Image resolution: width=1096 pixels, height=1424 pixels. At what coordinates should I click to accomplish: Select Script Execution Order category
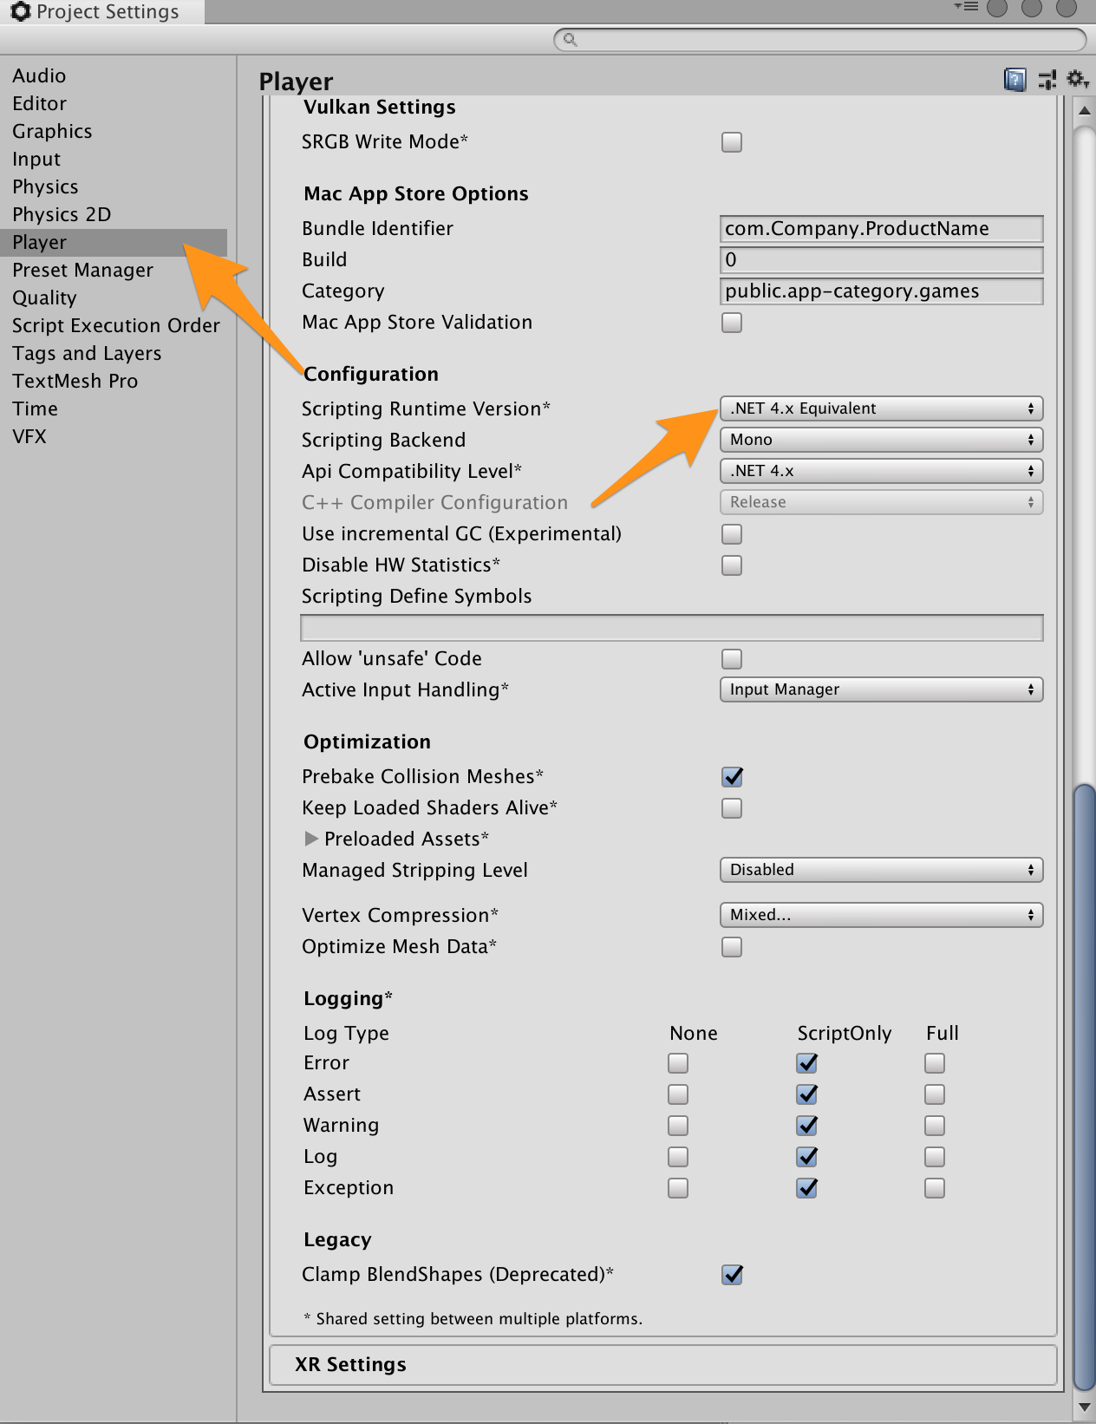116,325
